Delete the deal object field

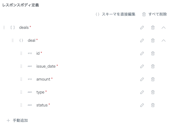[x=153, y=40]
